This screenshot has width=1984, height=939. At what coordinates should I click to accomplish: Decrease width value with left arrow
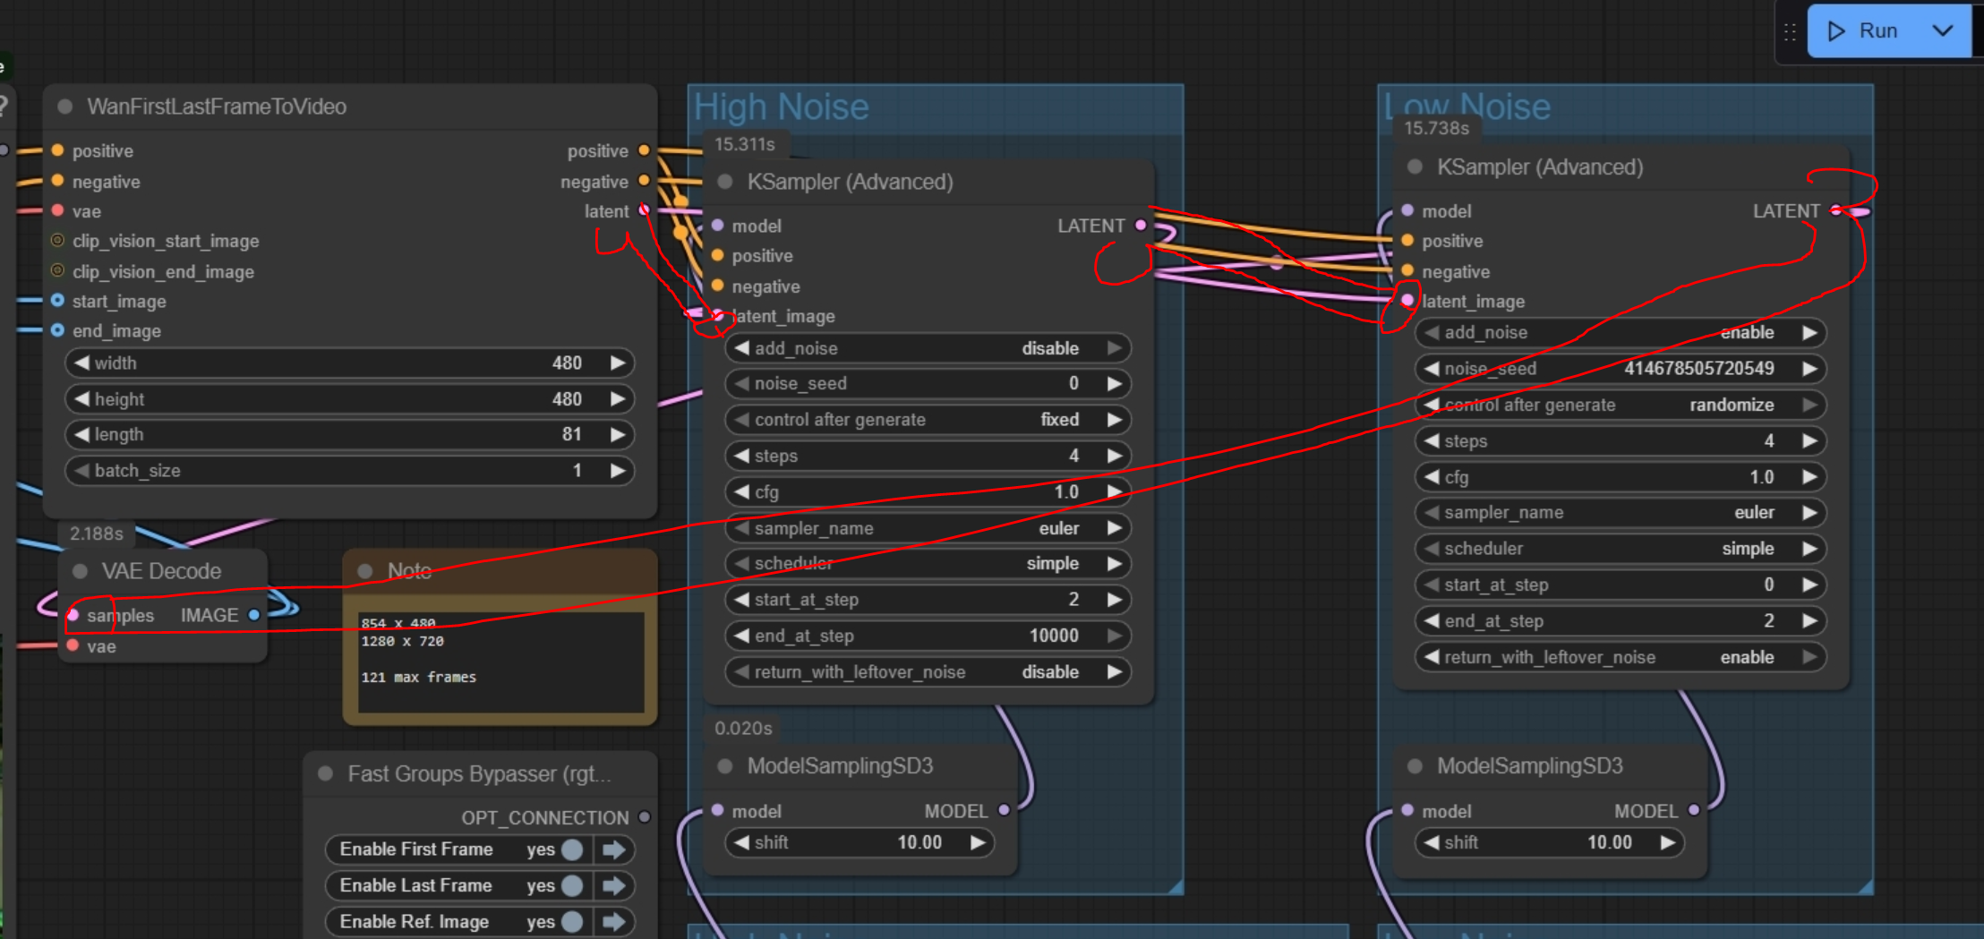pos(81,363)
